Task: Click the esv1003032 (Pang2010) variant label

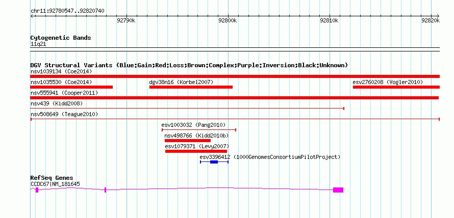Action: point(193,125)
